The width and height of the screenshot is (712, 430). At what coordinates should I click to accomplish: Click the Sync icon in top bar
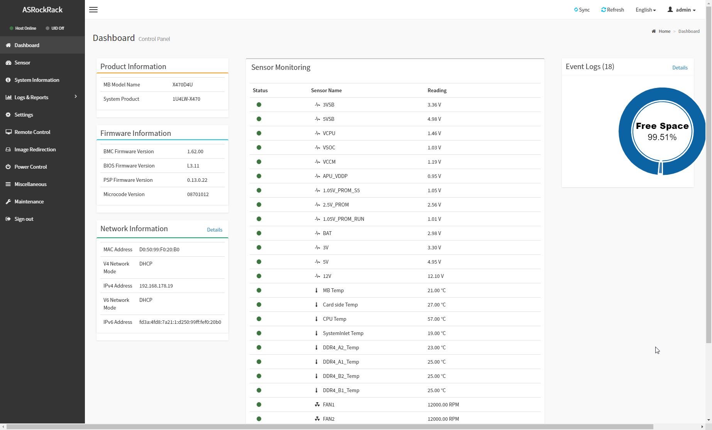576,10
